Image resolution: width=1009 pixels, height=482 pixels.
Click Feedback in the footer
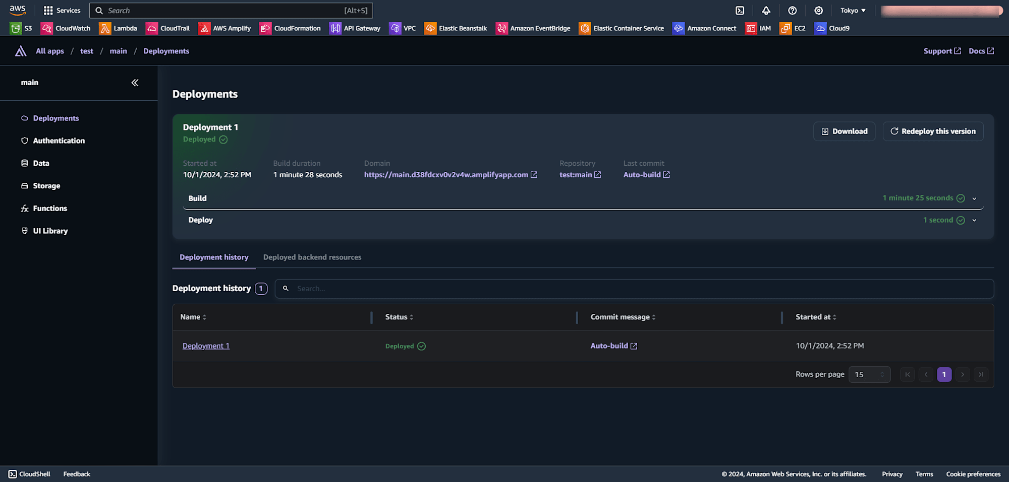[77, 474]
